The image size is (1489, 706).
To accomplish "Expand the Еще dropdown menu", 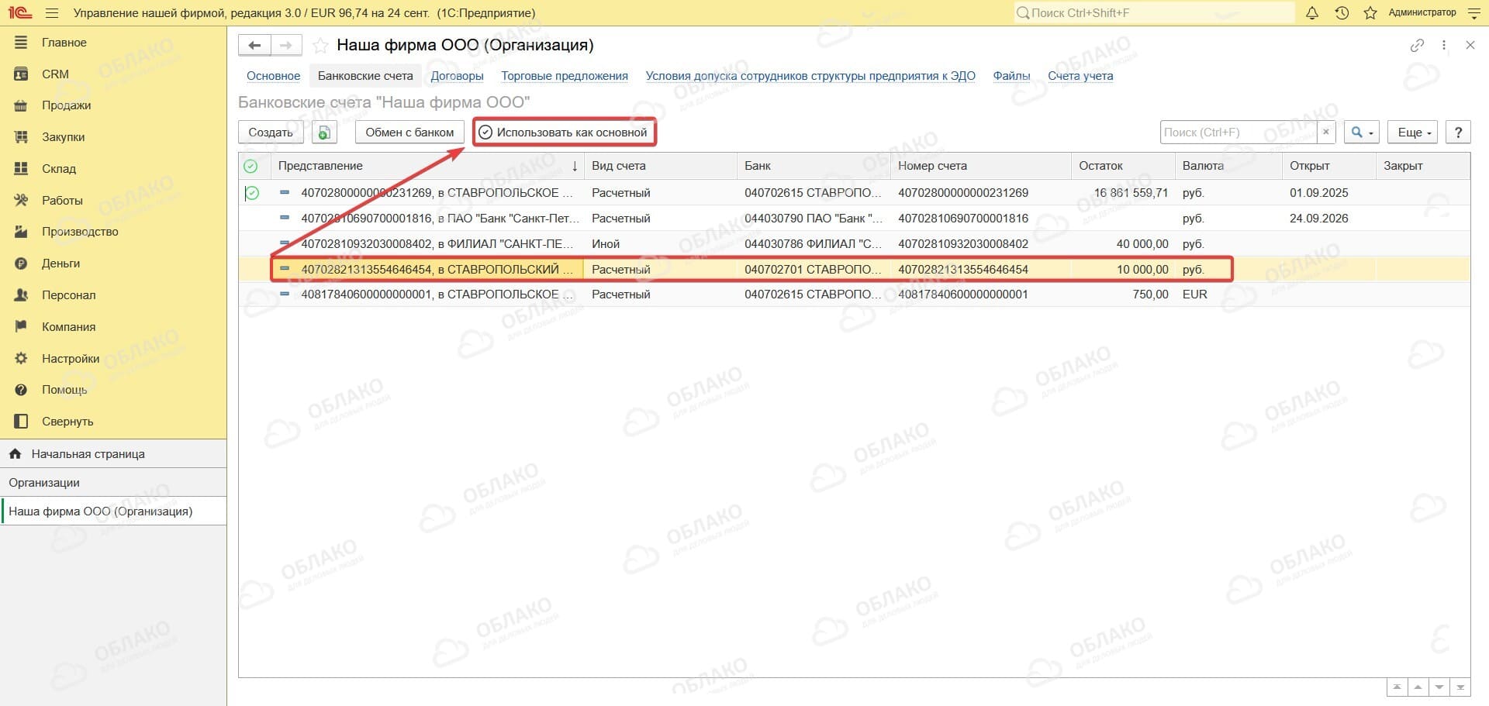I will (x=1414, y=133).
